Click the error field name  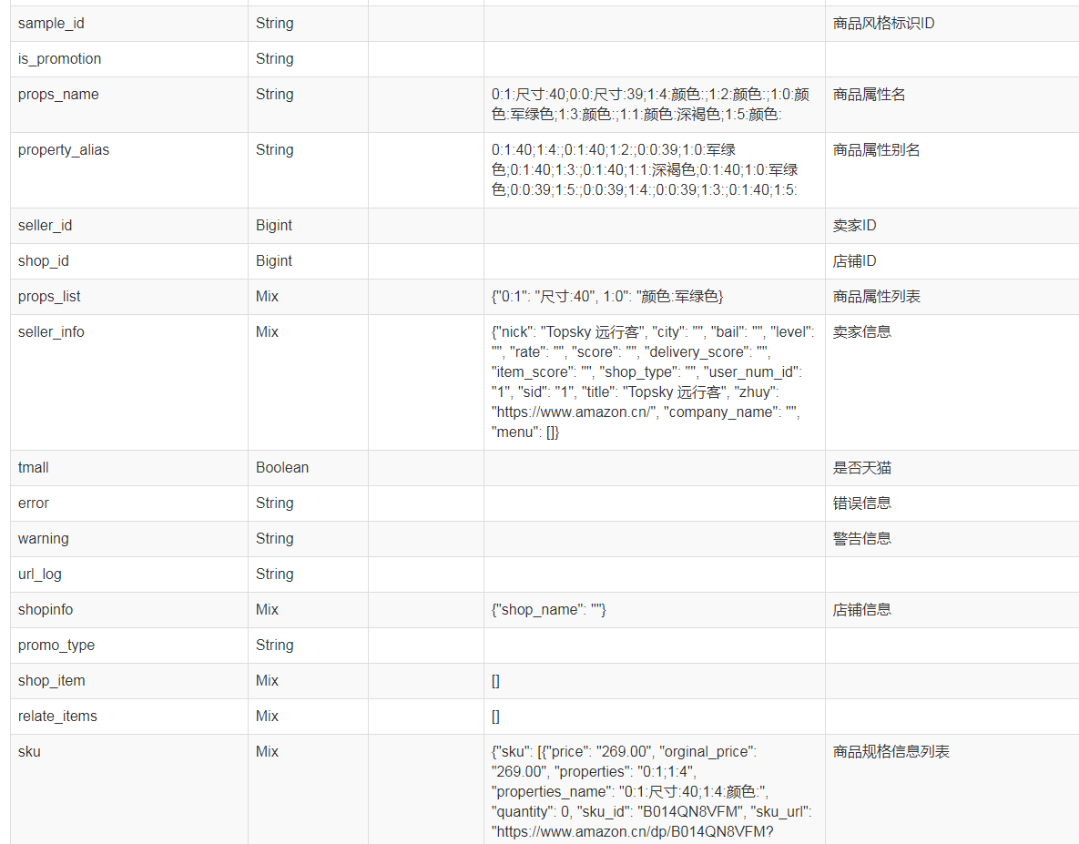(x=33, y=503)
